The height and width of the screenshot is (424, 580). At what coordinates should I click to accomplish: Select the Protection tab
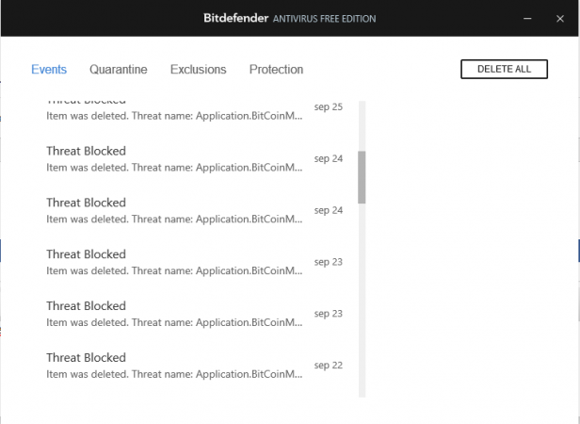276,69
